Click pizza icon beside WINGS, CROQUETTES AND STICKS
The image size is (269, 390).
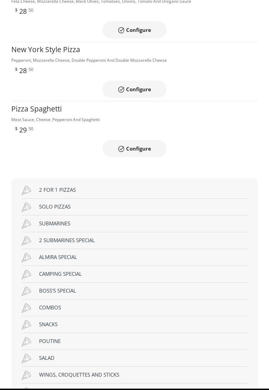[26, 375]
